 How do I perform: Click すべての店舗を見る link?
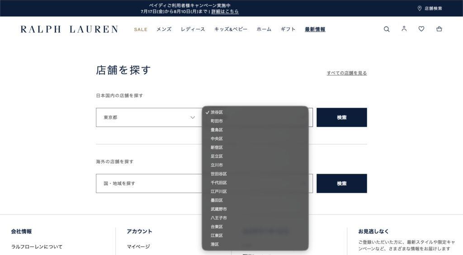(x=347, y=73)
